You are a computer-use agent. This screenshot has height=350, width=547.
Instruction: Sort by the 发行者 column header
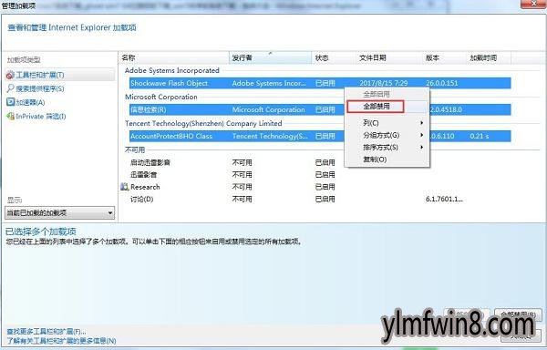[x=270, y=57]
